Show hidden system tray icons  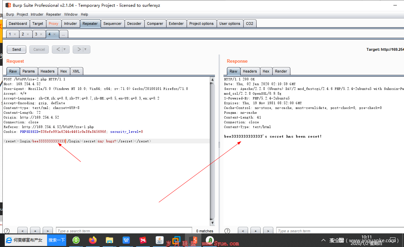(323, 240)
